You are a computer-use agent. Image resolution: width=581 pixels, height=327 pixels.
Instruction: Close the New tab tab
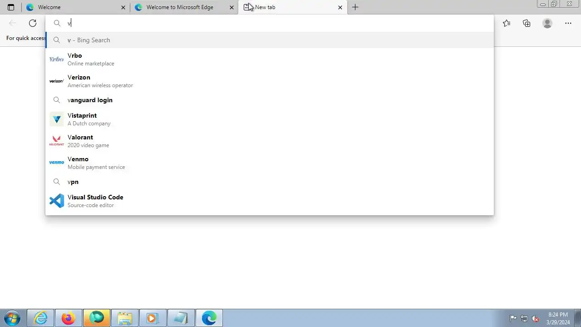(x=340, y=7)
